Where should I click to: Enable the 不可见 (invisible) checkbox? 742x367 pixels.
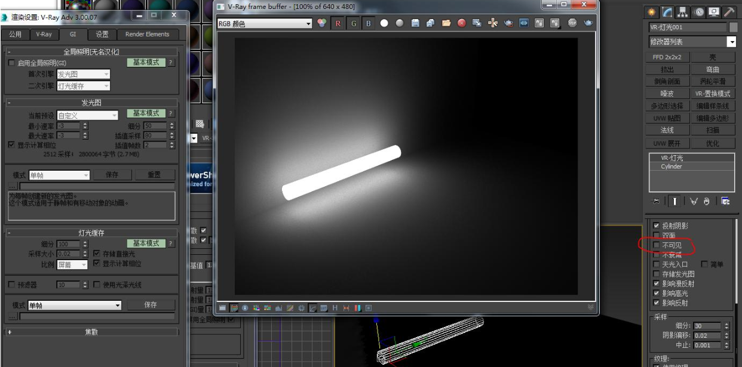(x=657, y=245)
